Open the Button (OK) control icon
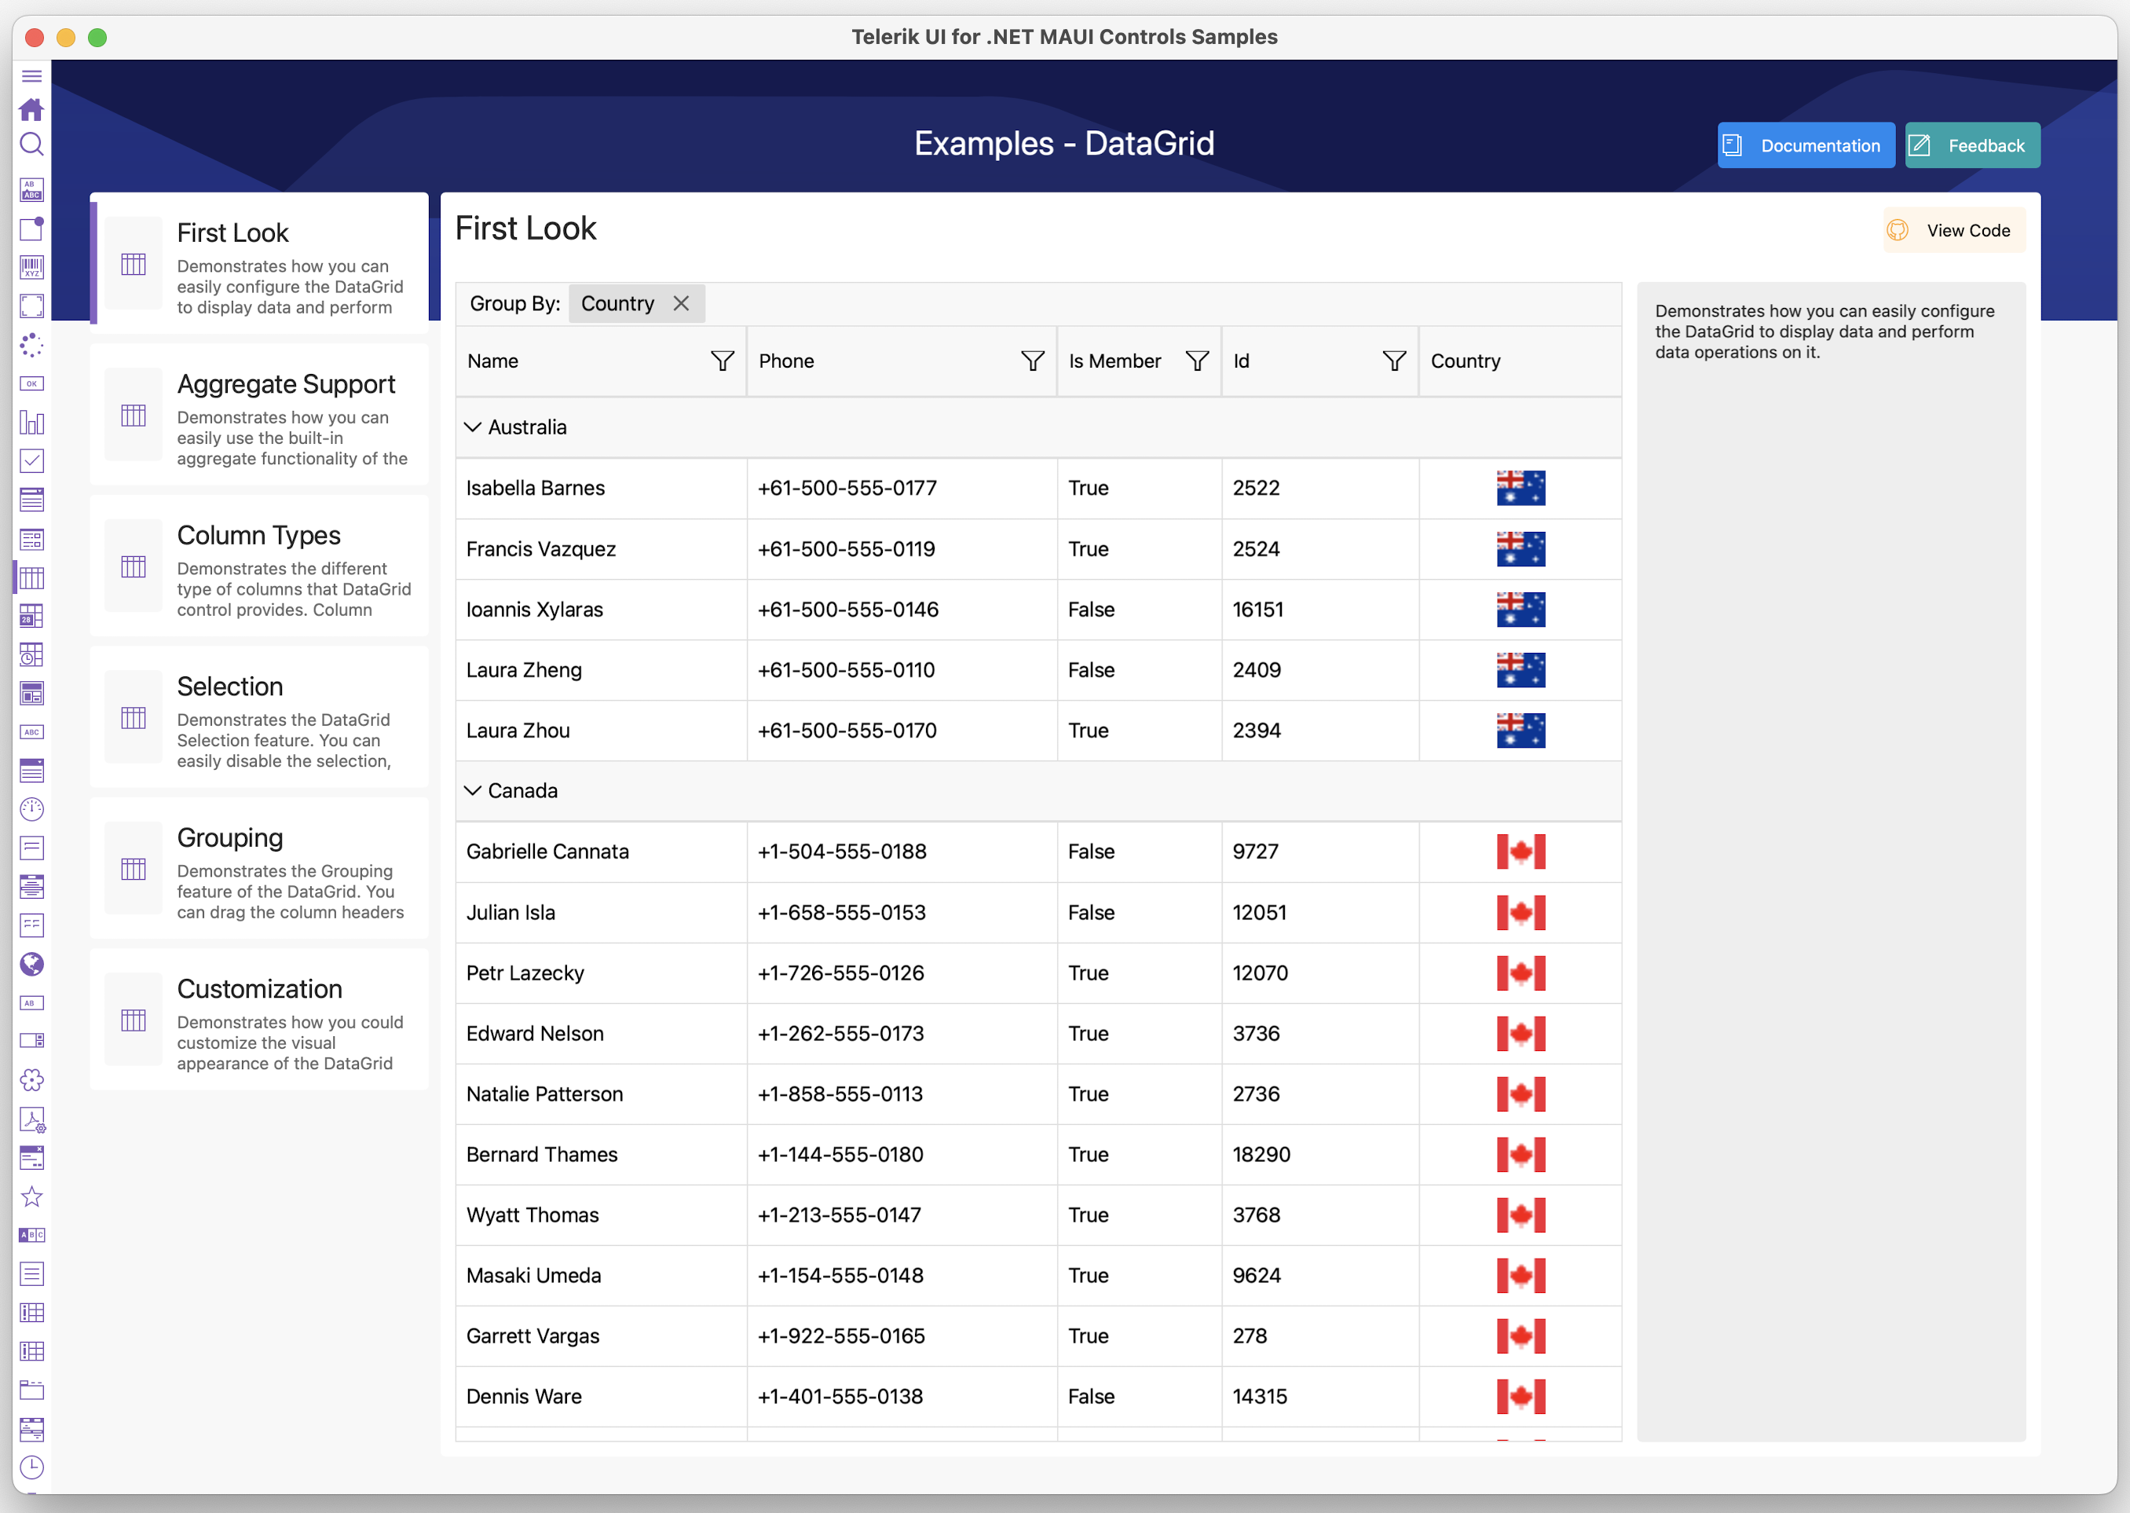Viewport: 2130px width, 1513px height. point(31,384)
